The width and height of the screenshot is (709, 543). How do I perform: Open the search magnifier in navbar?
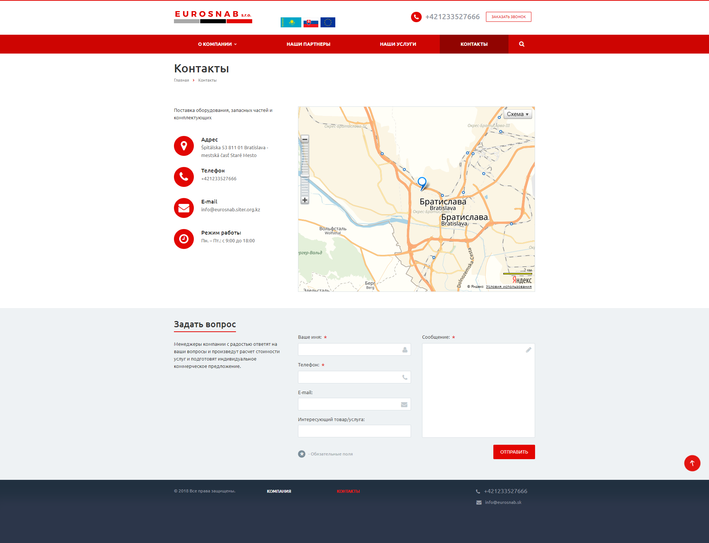point(521,44)
